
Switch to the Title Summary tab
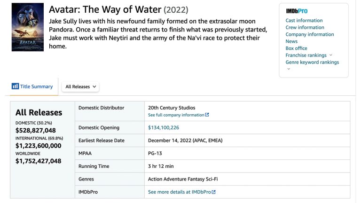coord(32,87)
